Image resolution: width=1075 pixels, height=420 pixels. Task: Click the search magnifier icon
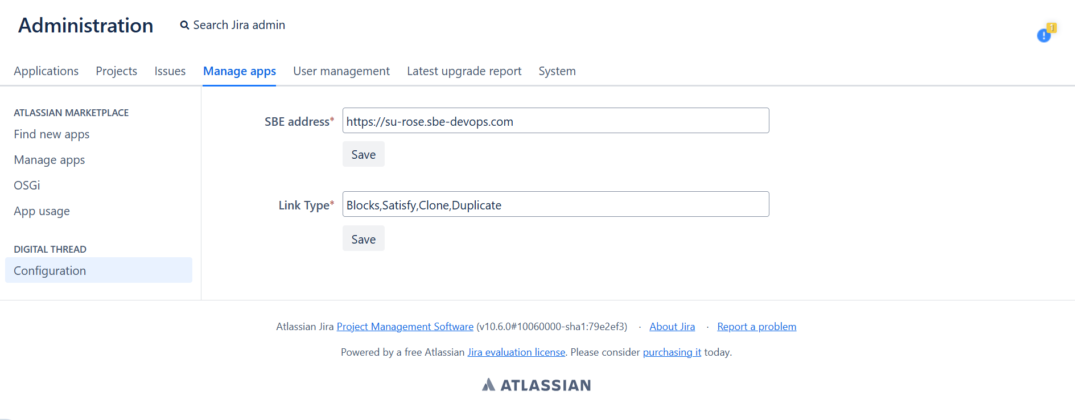pyautogui.click(x=184, y=25)
